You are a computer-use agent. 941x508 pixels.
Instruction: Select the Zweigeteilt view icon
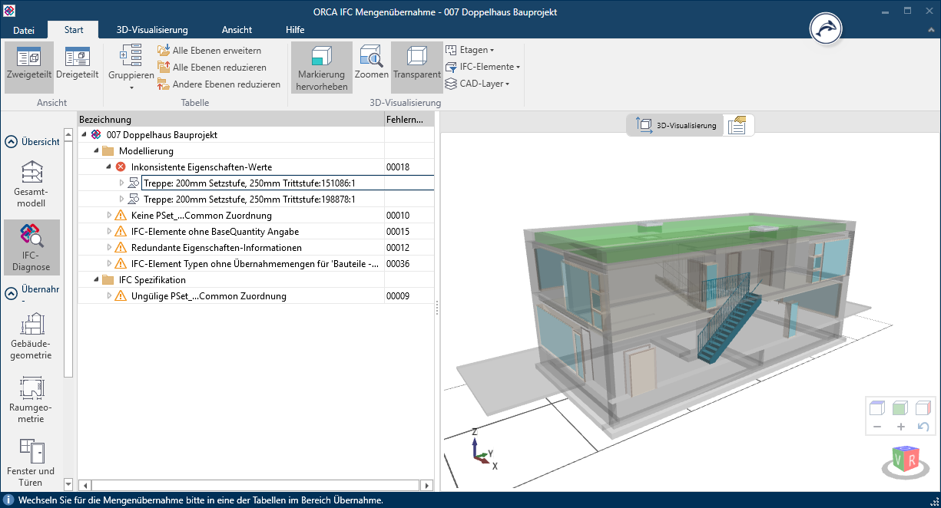pyautogui.click(x=28, y=67)
